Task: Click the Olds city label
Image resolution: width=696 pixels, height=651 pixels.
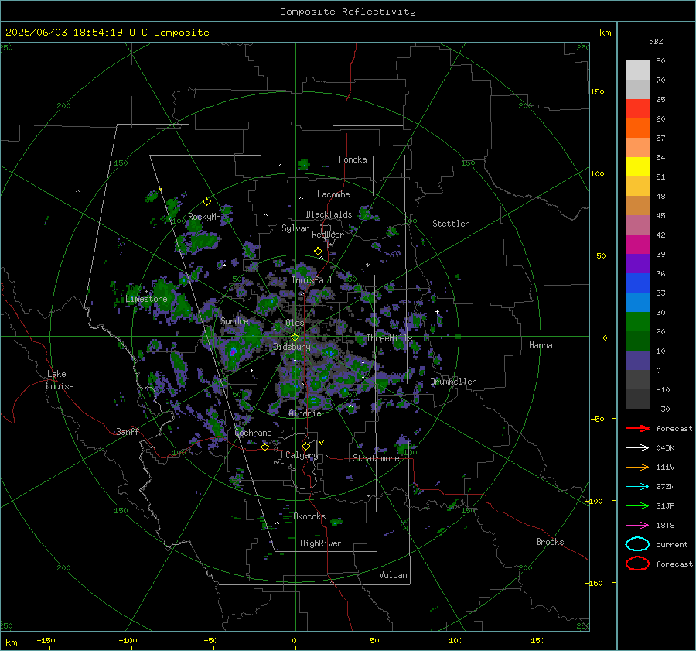Action: point(295,323)
